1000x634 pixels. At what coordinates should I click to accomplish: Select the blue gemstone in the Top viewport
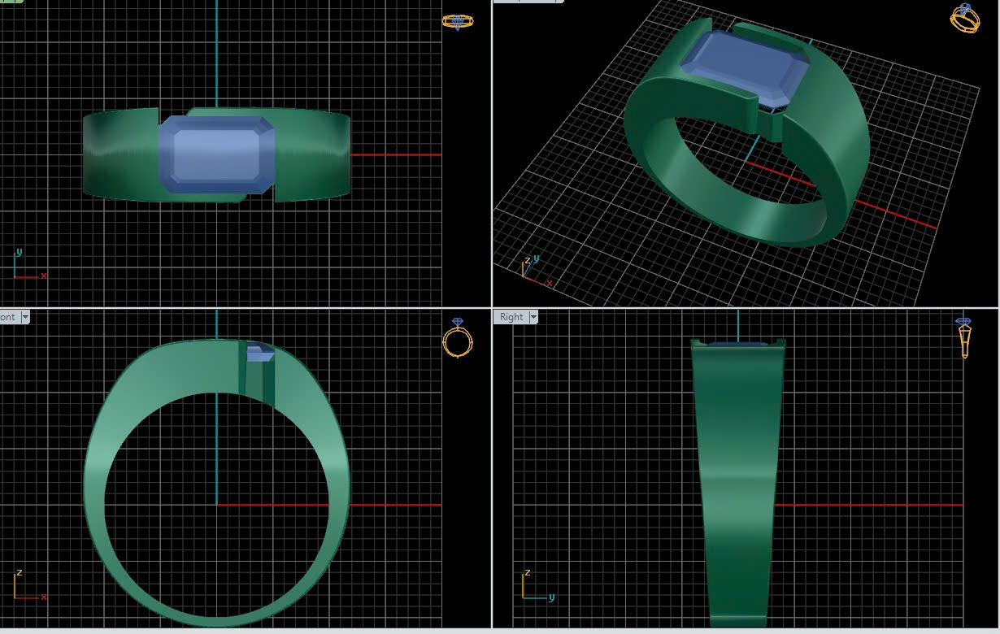[217, 154]
